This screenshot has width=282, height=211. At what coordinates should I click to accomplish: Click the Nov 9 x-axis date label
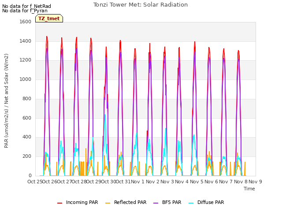256,182
